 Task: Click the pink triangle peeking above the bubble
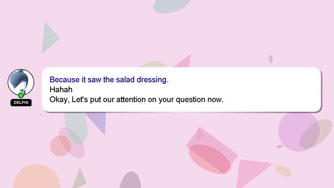point(184,62)
